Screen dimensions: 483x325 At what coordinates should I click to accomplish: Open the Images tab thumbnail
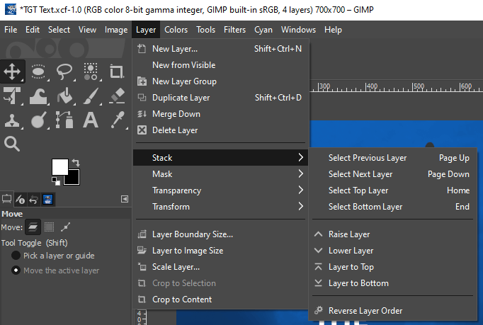47,199
